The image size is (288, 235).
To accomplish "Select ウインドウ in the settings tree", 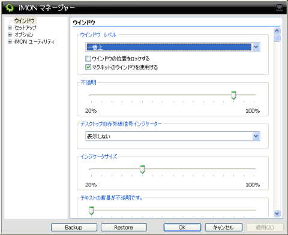I will [x=25, y=20].
